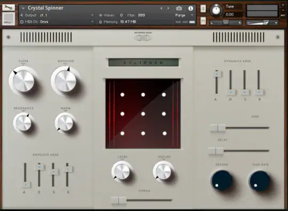Select the top-middle dot in XY pad
The height and width of the screenshot is (211, 288).
click(143, 95)
